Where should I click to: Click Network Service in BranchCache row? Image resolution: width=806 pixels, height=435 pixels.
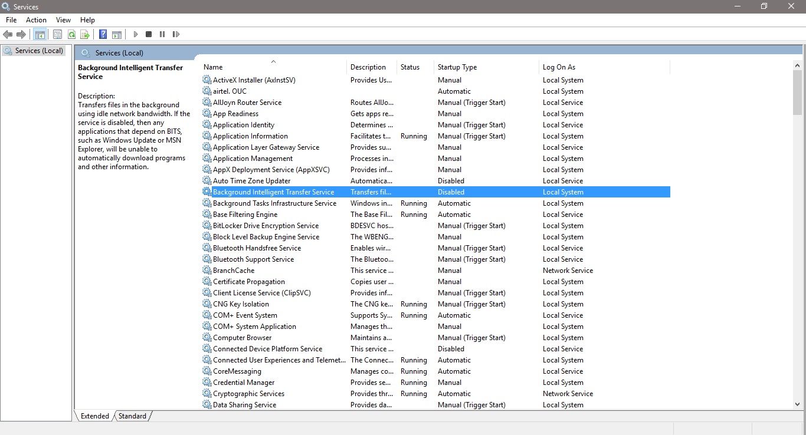click(x=568, y=271)
